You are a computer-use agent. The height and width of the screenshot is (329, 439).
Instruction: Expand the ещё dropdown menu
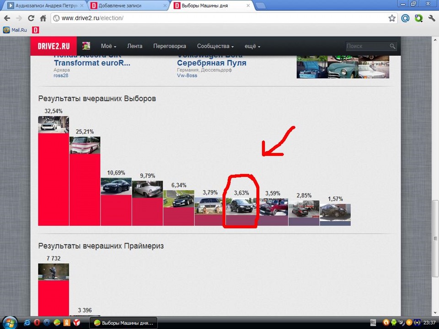[x=252, y=46]
